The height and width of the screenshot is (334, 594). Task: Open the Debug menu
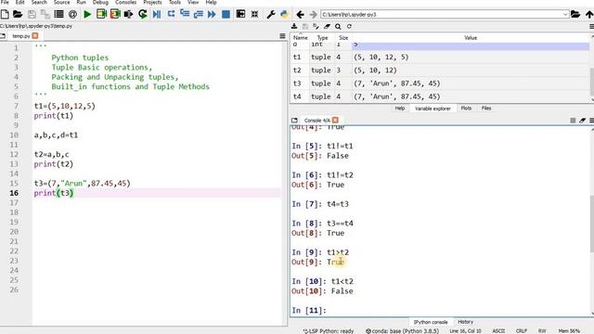[x=100, y=2]
